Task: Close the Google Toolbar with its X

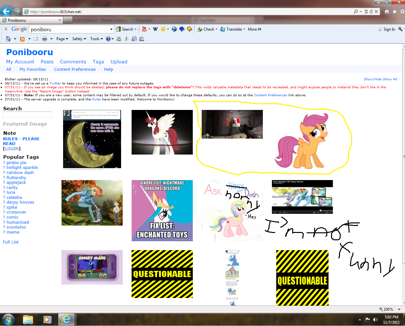Action: click(6, 29)
